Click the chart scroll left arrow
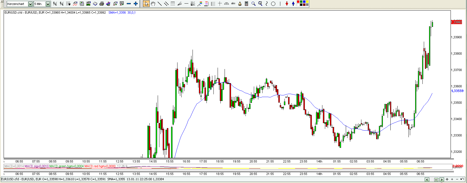467x183 pixels. coord(427,180)
